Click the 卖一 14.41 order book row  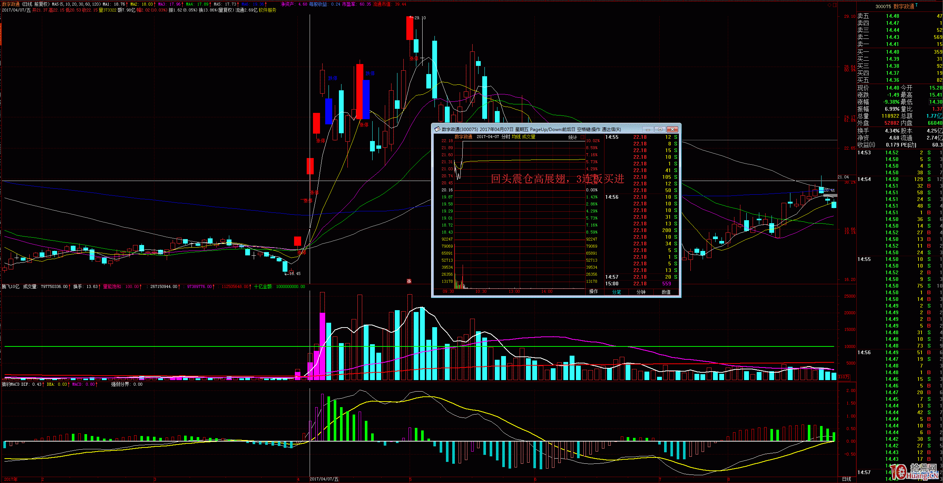[x=900, y=44]
